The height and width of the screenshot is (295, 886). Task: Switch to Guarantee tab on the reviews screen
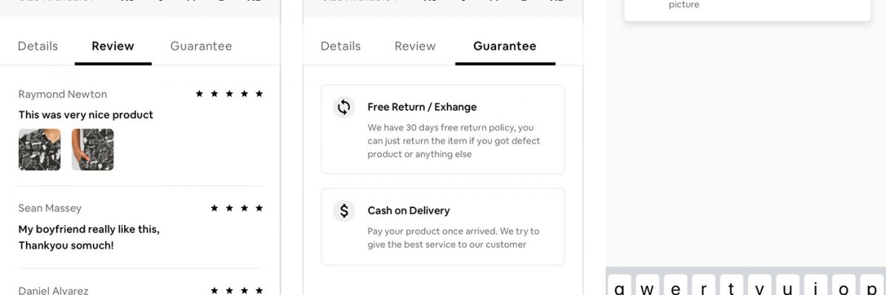coord(201,46)
